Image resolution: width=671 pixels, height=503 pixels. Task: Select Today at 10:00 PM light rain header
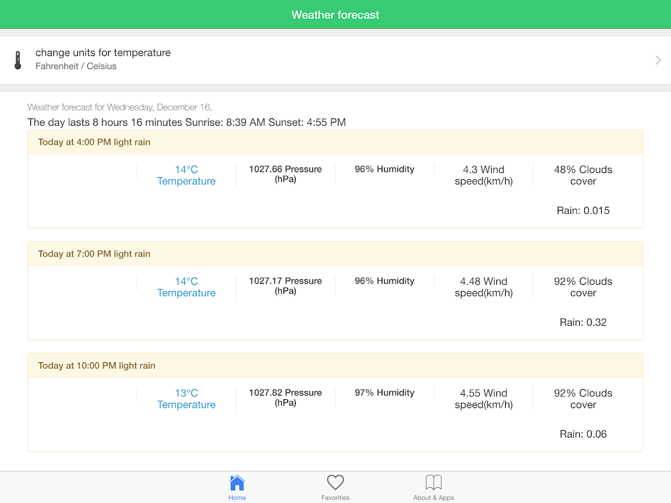pos(97,366)
